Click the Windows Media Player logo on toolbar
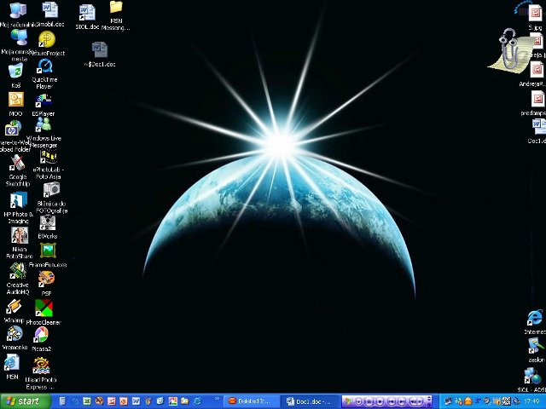Image resolution: width=546 pixels, height=409 pixels. pos(348,401)
